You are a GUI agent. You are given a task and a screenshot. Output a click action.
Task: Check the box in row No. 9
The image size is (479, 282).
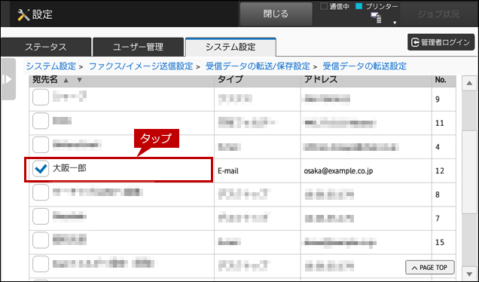41,97
